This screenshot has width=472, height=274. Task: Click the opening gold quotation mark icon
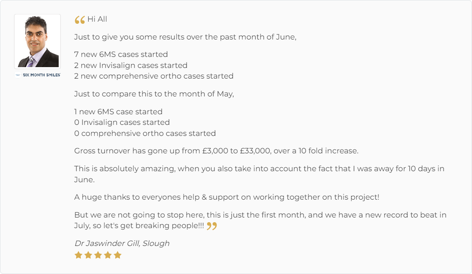click(80, 20)
